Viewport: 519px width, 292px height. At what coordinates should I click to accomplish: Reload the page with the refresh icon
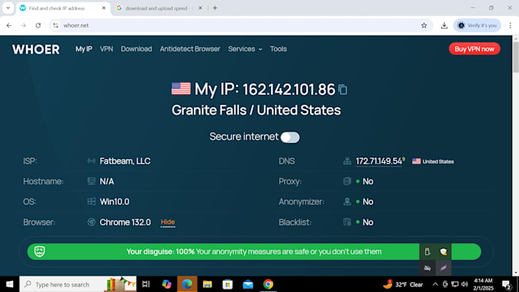point(38,25)
